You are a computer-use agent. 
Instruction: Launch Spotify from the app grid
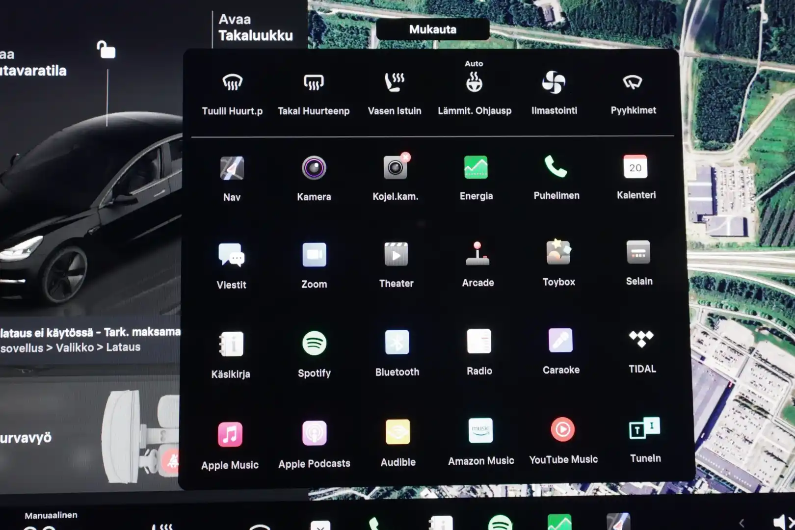314,343
